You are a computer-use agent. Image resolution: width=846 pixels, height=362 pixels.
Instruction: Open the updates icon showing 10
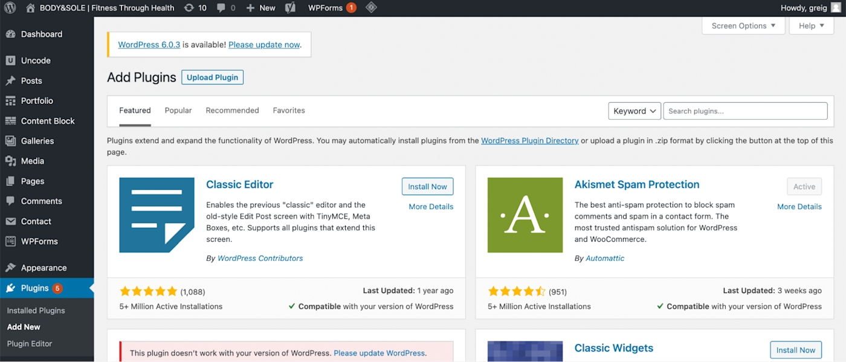click(189, 8)
